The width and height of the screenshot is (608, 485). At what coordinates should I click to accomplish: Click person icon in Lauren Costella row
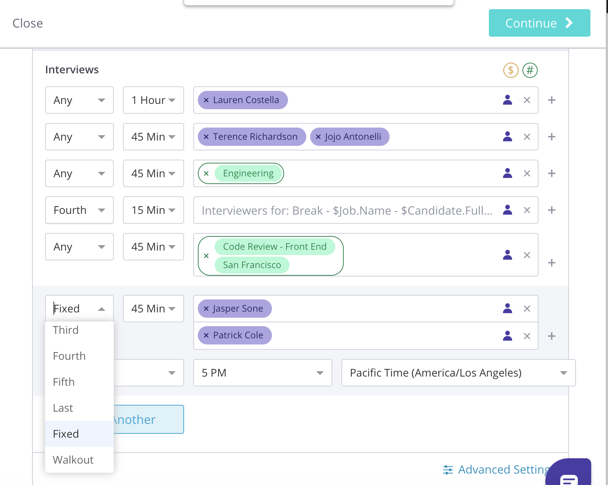click(507, 100)
